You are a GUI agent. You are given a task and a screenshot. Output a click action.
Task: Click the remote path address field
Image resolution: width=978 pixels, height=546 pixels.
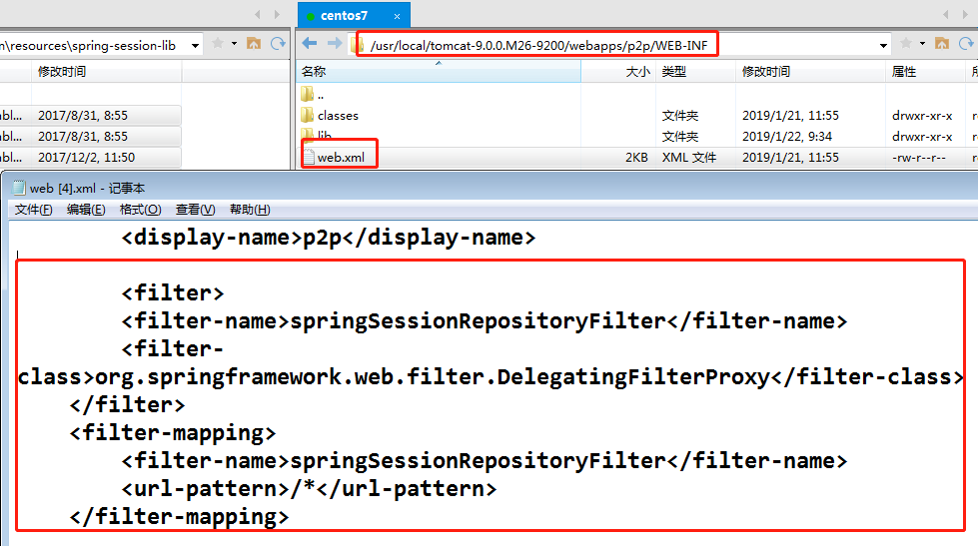tap(619, 45)
